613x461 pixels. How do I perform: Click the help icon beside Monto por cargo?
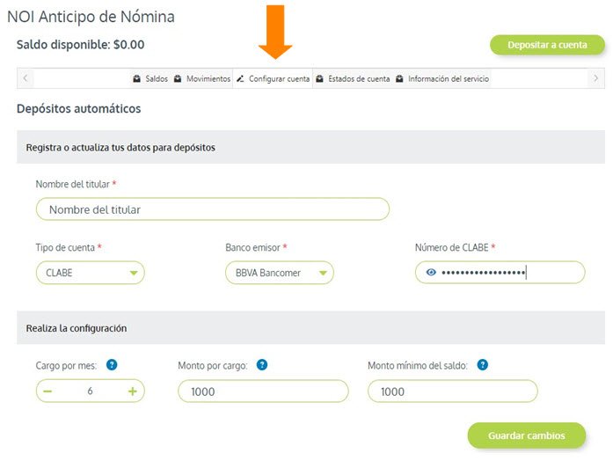pyautogui.click(x=262, y=365)
